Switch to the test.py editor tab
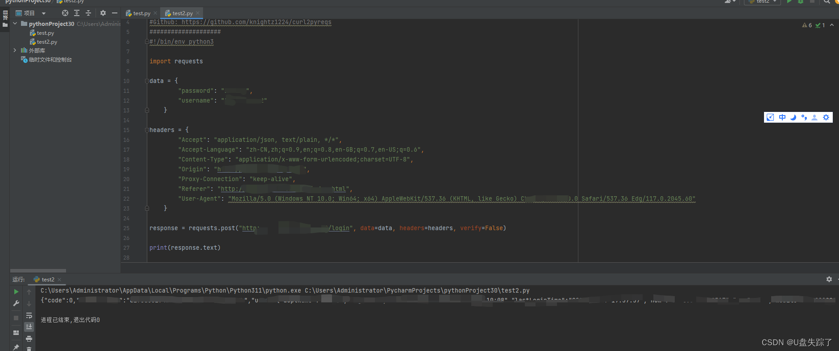The height and width of the screenshot is (351, 839). [x=141, y=13]
